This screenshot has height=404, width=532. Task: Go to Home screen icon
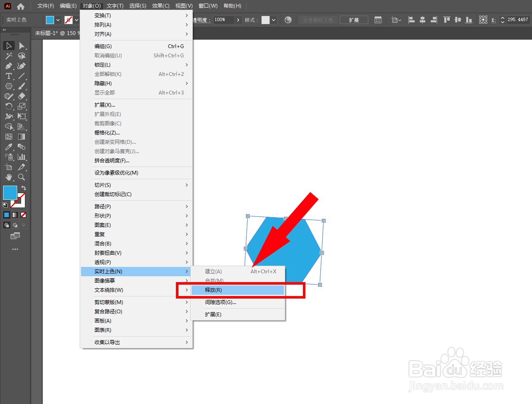[x=20, y=6]
